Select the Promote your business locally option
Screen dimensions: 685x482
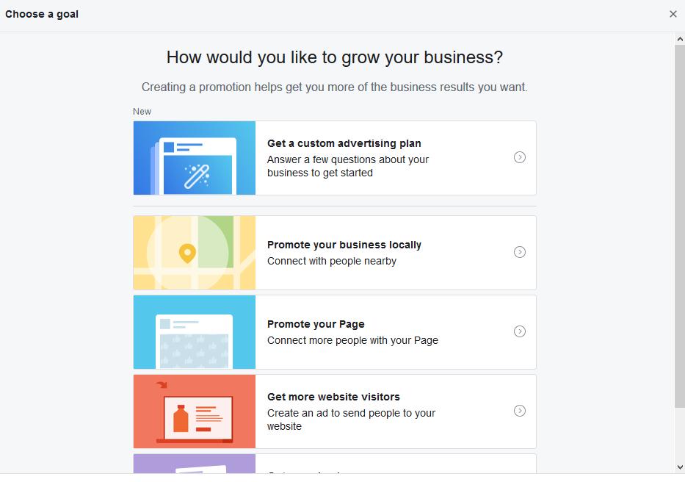point(367,252)
